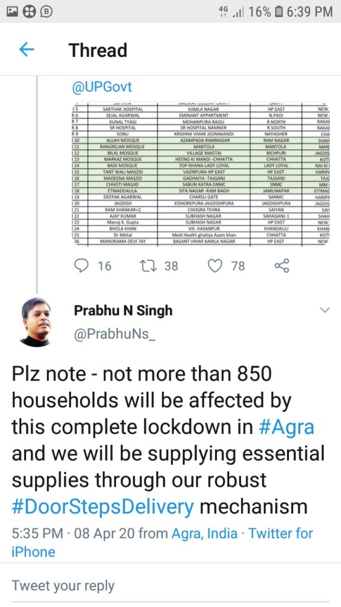This screenshot has width=341, height=607.
Task: Tap the Prabhu N Singh display name
Action: pos(123,311)
